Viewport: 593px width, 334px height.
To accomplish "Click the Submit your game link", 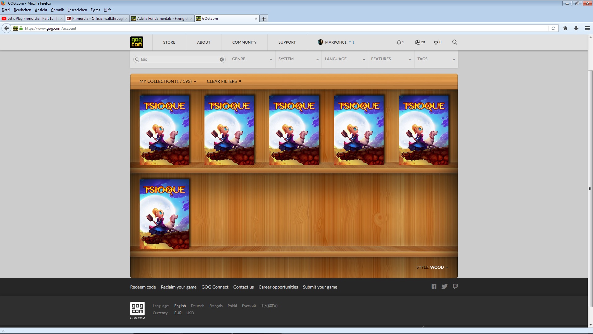I will pyautogui.click(x=320, y=287).
